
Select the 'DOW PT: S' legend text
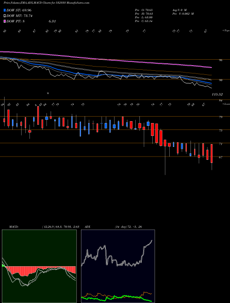[x=16, y=21]
